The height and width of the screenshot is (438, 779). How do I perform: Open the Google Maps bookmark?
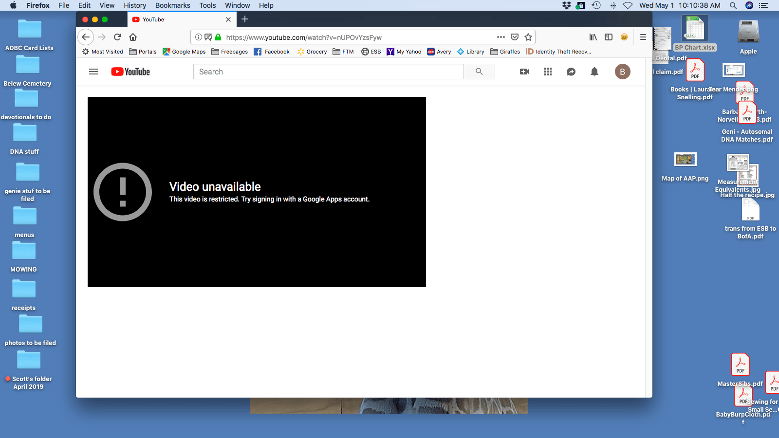click(x=184, y=52)
